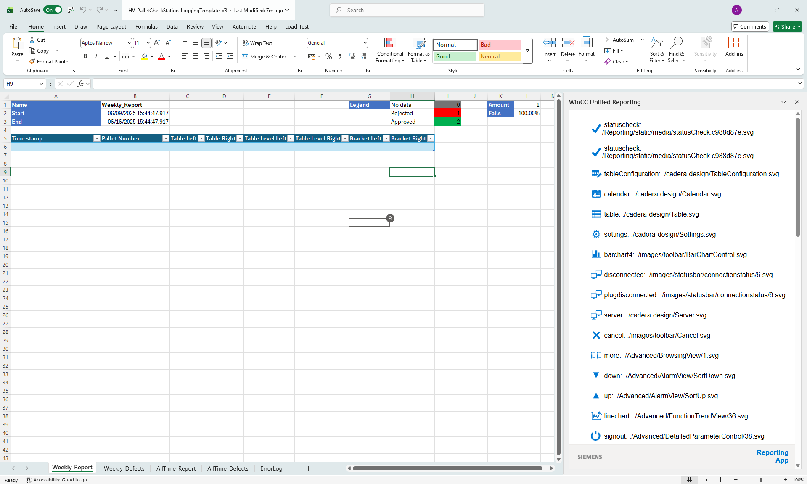Open the Comments pane button
Image resolution: width=807 pixels, height=484 pixels.
point(750,26)
